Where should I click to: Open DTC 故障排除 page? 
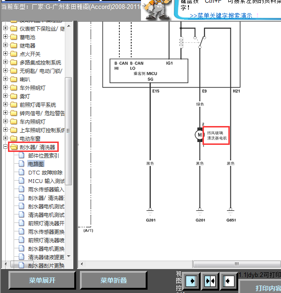tap(45, 173)
